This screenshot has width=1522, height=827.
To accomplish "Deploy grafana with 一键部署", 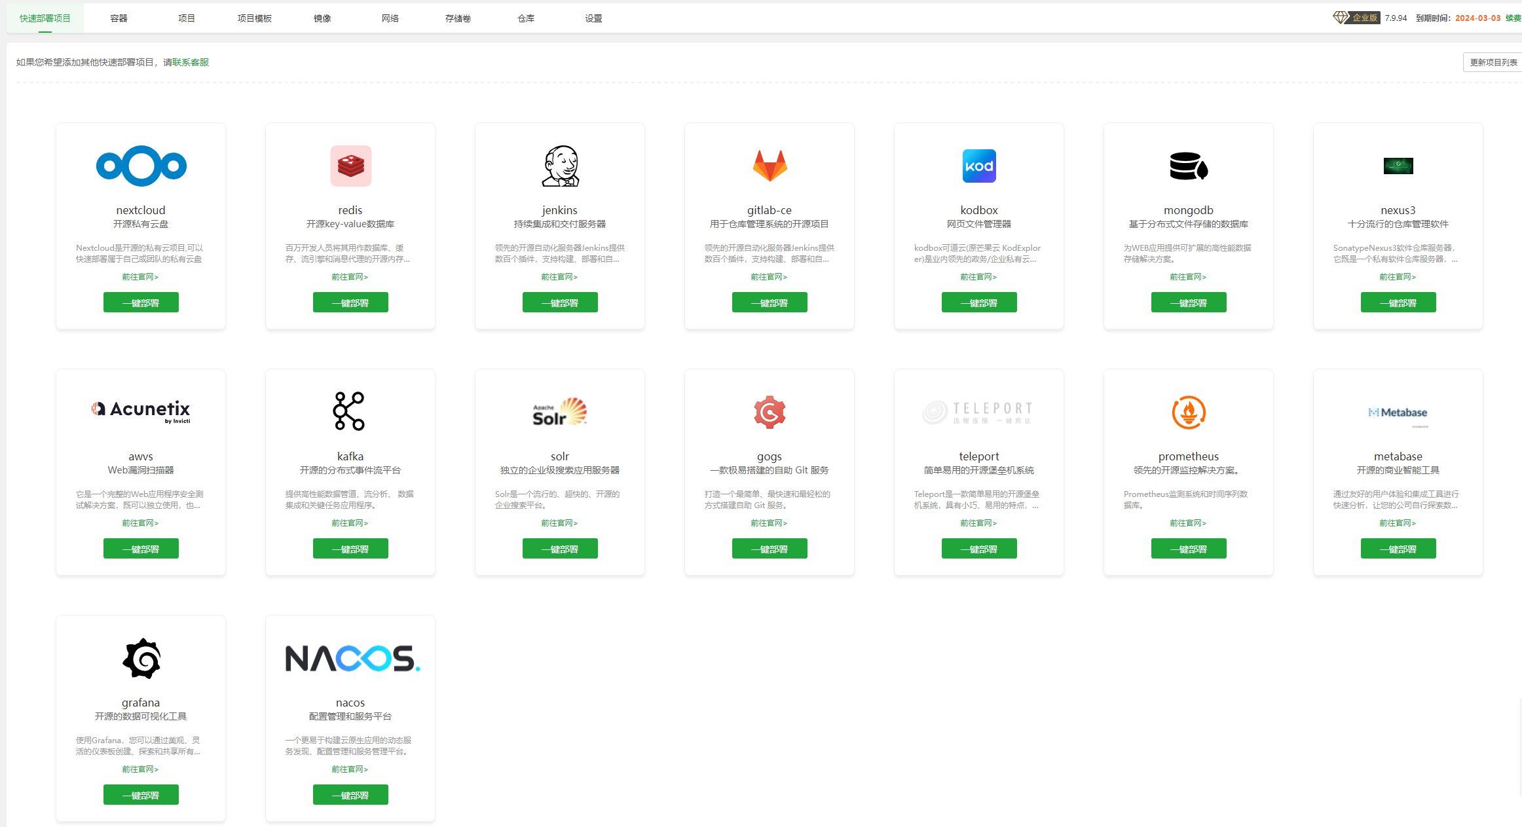I will pyautogui.click(x=141, y=795).
